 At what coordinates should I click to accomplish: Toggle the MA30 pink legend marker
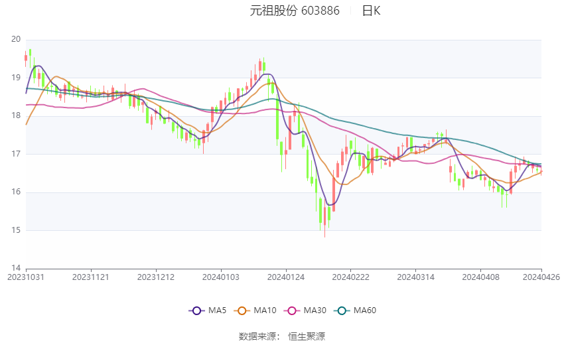click(x=292, y=310)
